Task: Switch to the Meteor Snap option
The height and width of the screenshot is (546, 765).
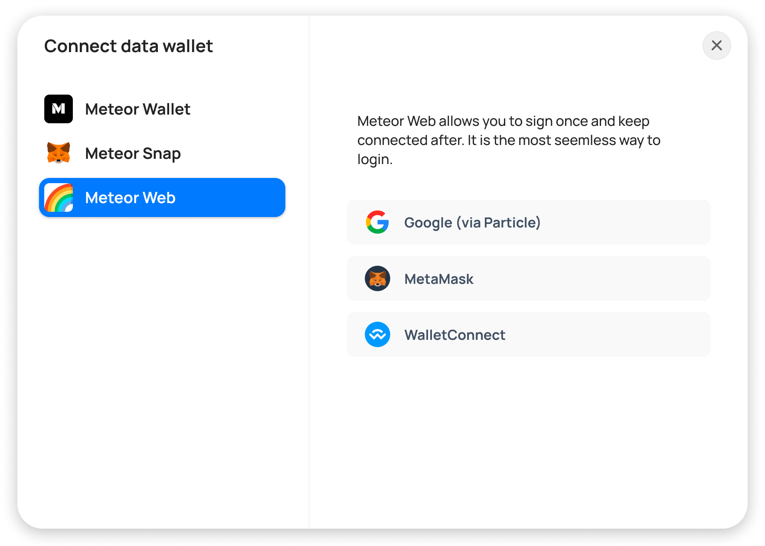Action: click(x=133, y=154)
